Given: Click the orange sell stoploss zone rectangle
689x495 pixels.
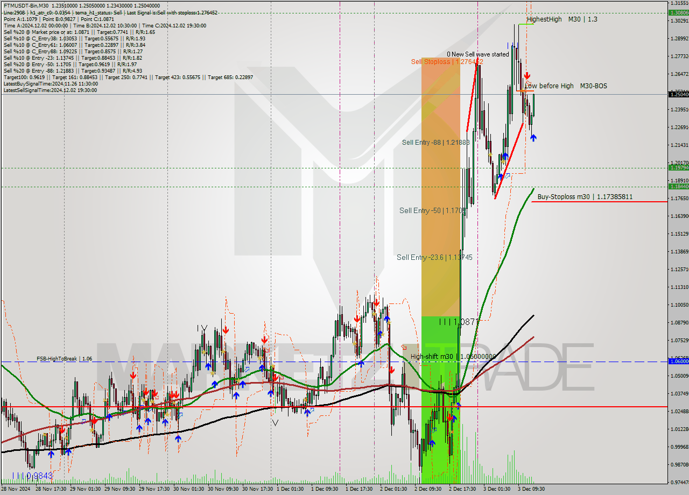Looking at the screenshot, I should [440, 187].
